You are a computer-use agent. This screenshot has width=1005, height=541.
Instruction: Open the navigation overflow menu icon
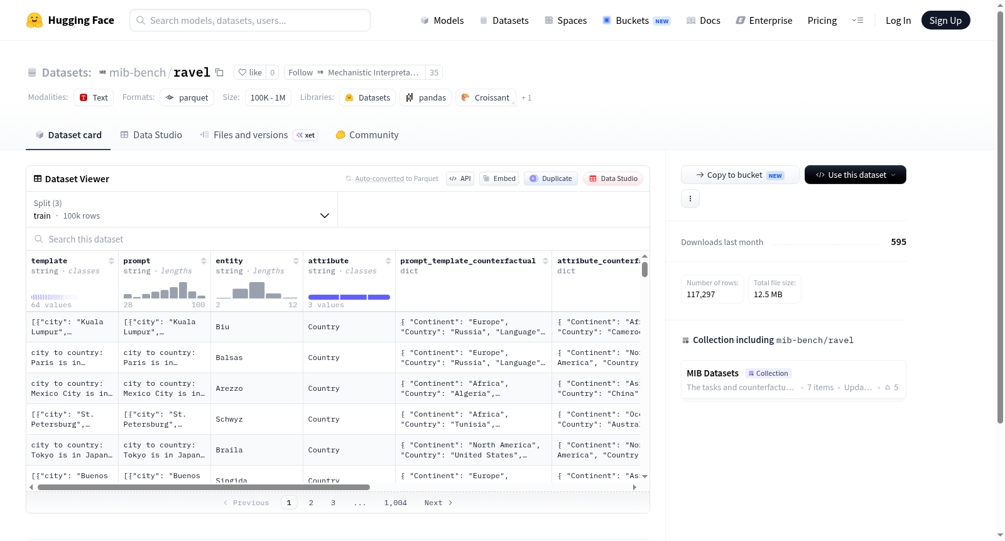pyautogui.click(x=857, y=20)
